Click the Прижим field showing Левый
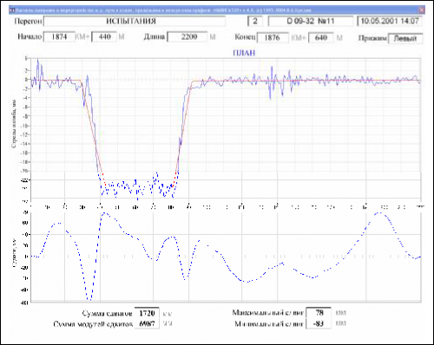Screen dimensions: 434x345 pyautogui.click(x=405, y=38)
